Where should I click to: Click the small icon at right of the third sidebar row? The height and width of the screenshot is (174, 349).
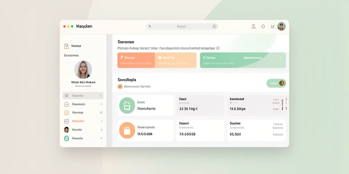[101, 112]
